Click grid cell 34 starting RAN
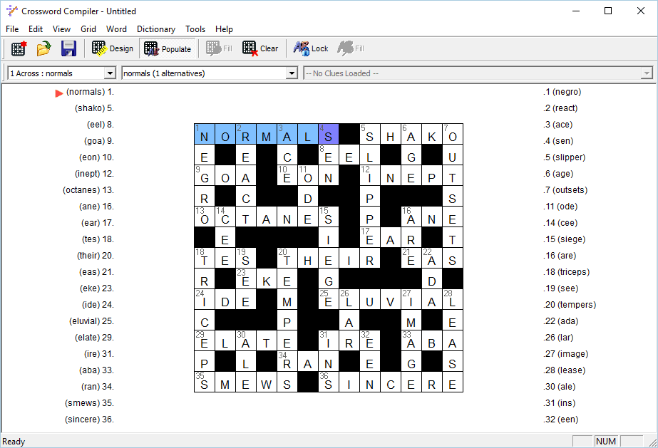658x448 pixels. click(x=287, y=361)
